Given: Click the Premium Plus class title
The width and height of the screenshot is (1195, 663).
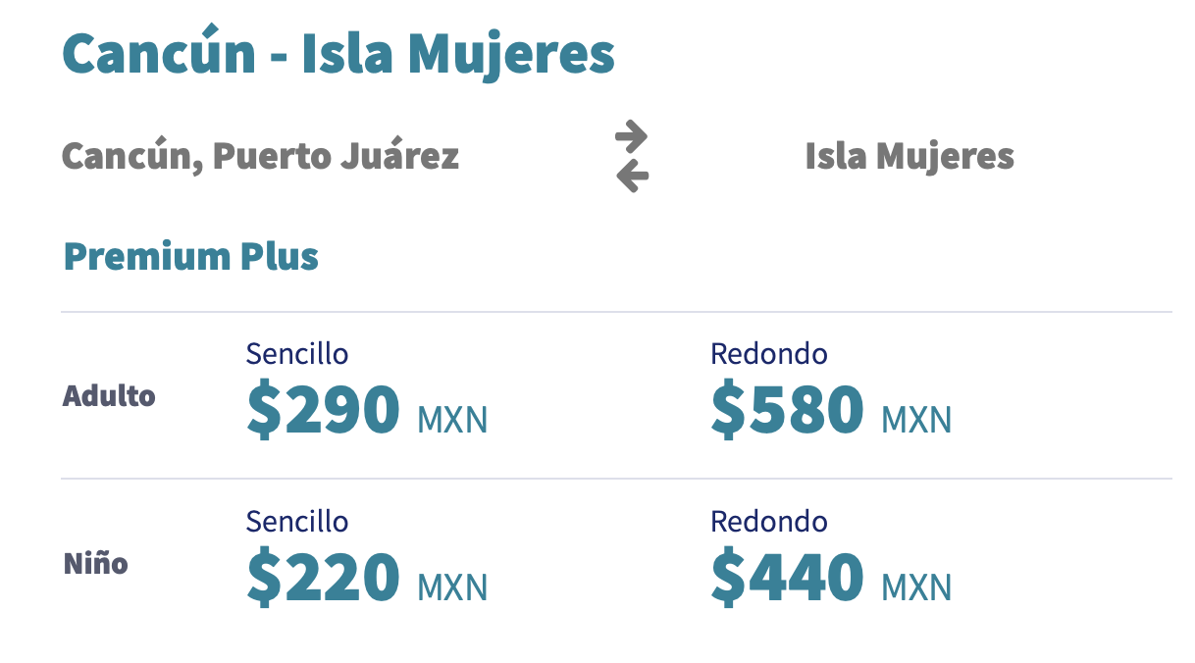Looking at the screenshot, I should pos(191,256).
